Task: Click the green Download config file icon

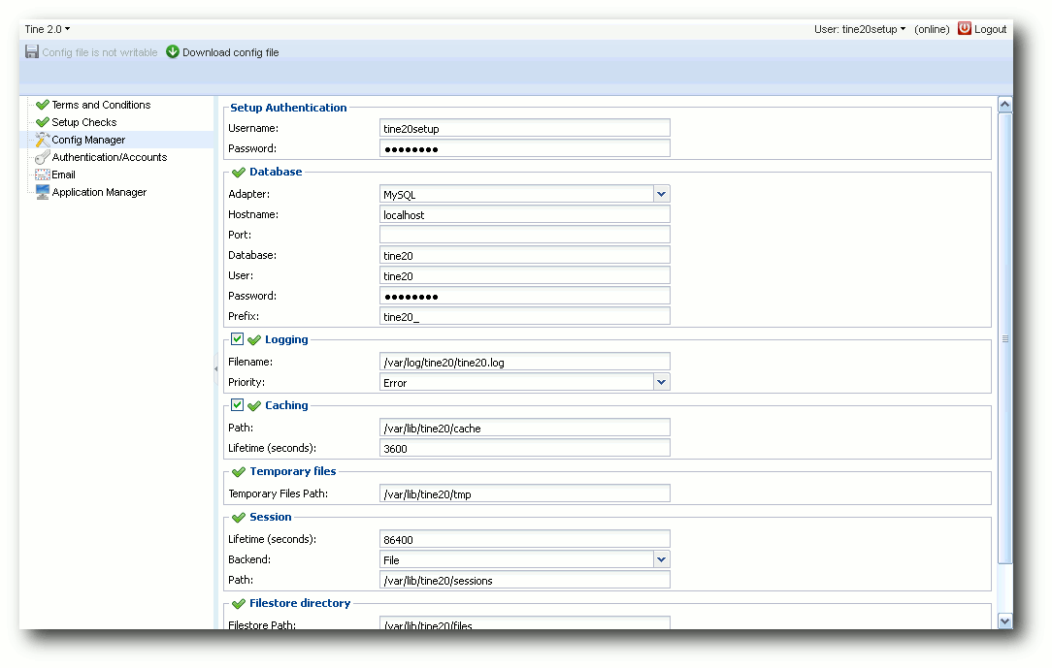Action: (173, 51)
